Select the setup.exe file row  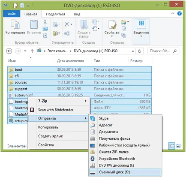pos(18,121)
